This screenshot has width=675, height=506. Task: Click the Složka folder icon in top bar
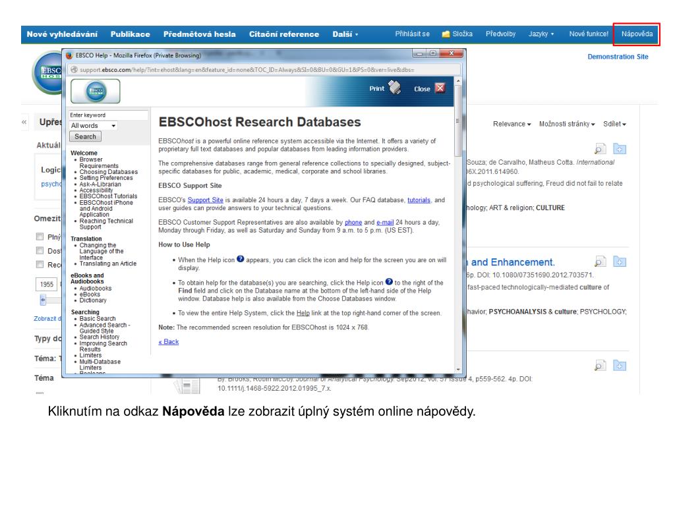tap(446, 34)
